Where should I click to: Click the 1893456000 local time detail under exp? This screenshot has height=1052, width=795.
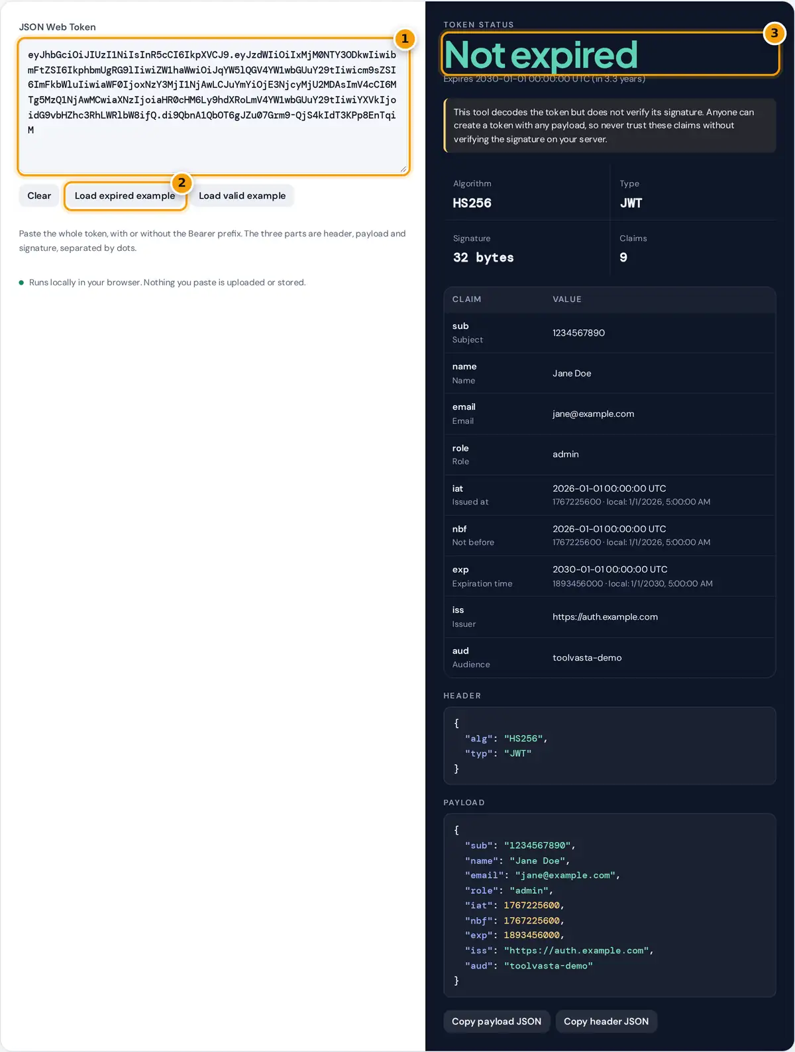tap(633, 584)
